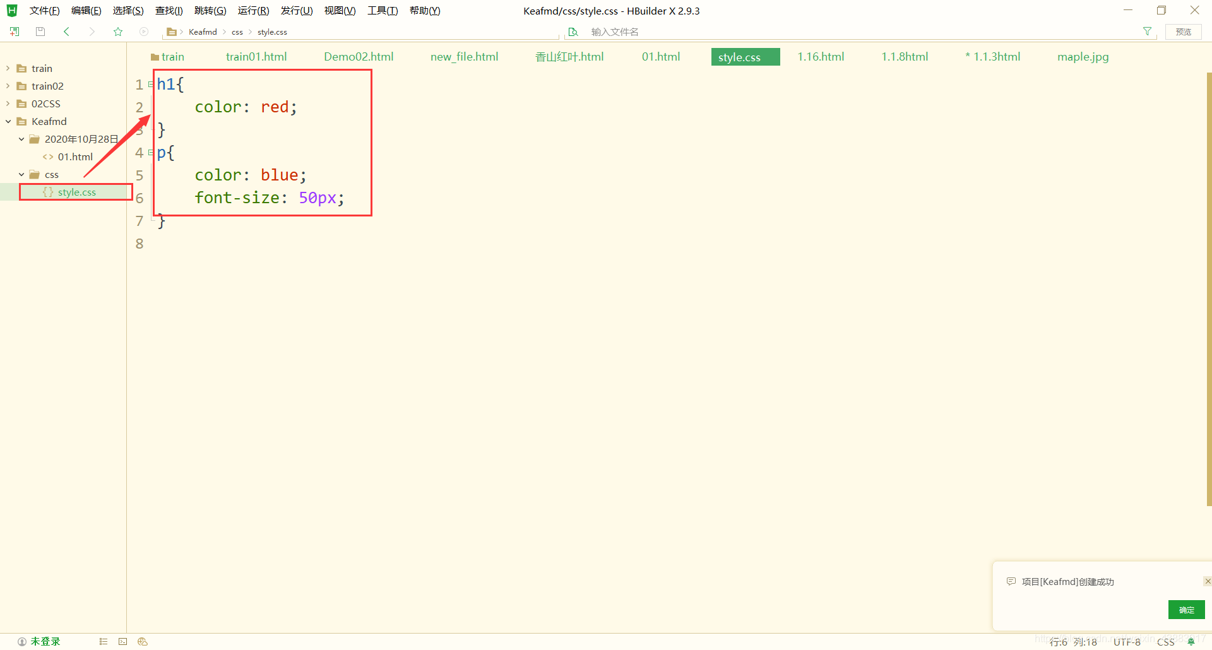The image size is (1212, 650).
Task: Switch to the 香山红叶.html tab
Action: tap(569, 57)
